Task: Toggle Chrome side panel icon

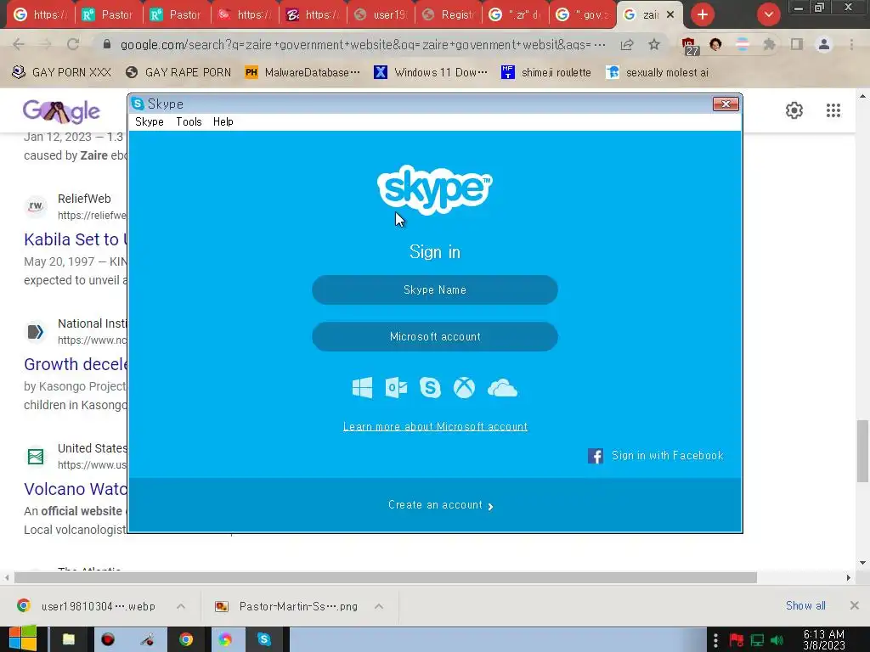Action: pos(797,44)
